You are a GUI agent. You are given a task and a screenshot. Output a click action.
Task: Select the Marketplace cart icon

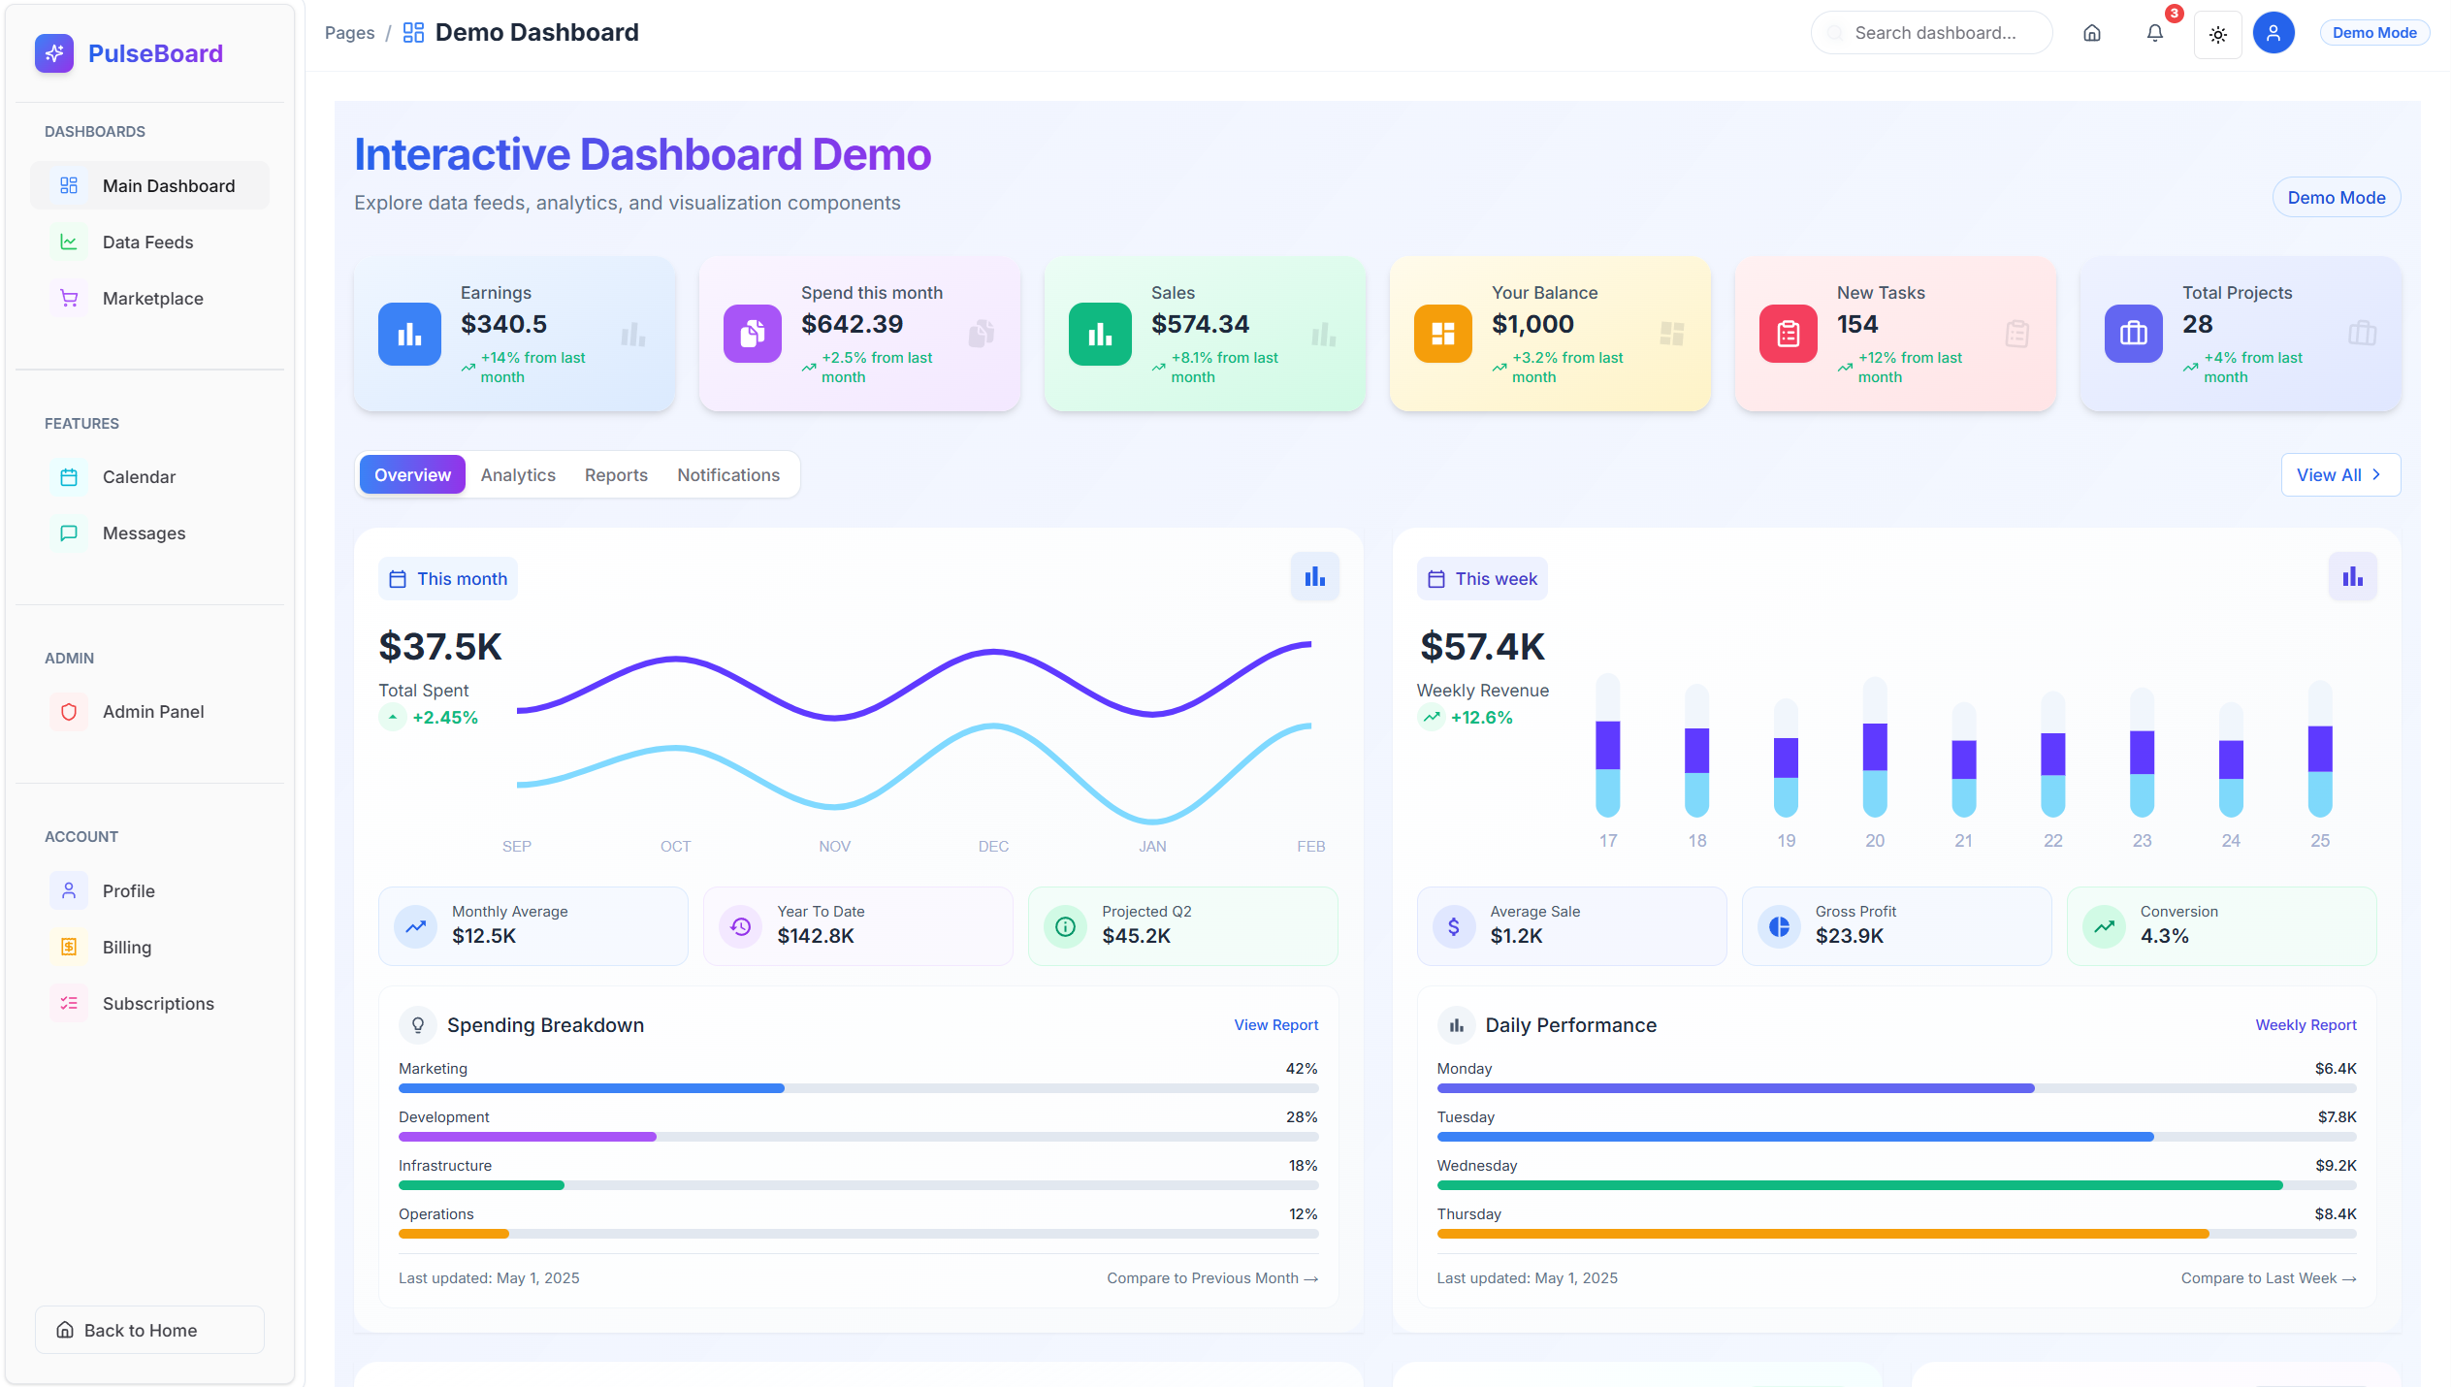68,298
